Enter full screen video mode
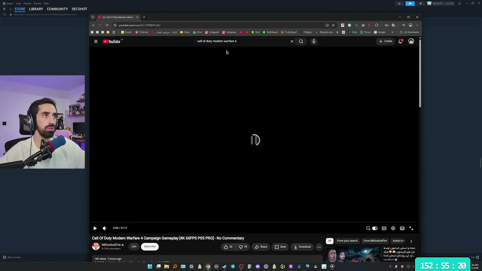 point(411,228)
